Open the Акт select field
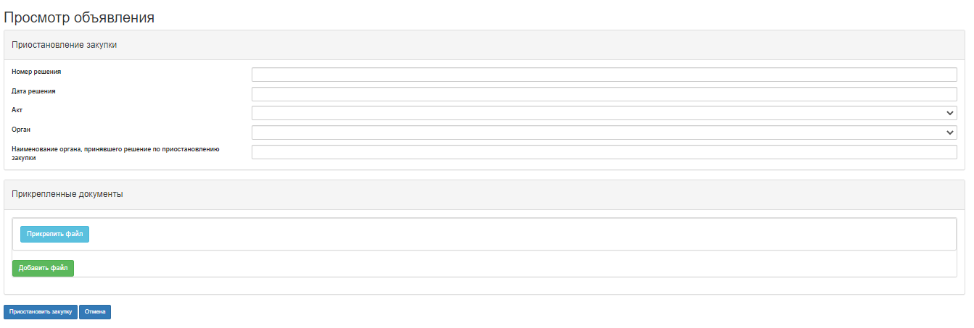 pyautogui.click(x=595, y=113)
